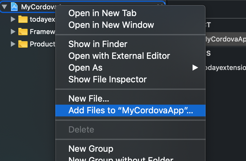Click New File… in context menu
Image resolution: width=246 pixels, height=161 pixels.
point(89,99)
